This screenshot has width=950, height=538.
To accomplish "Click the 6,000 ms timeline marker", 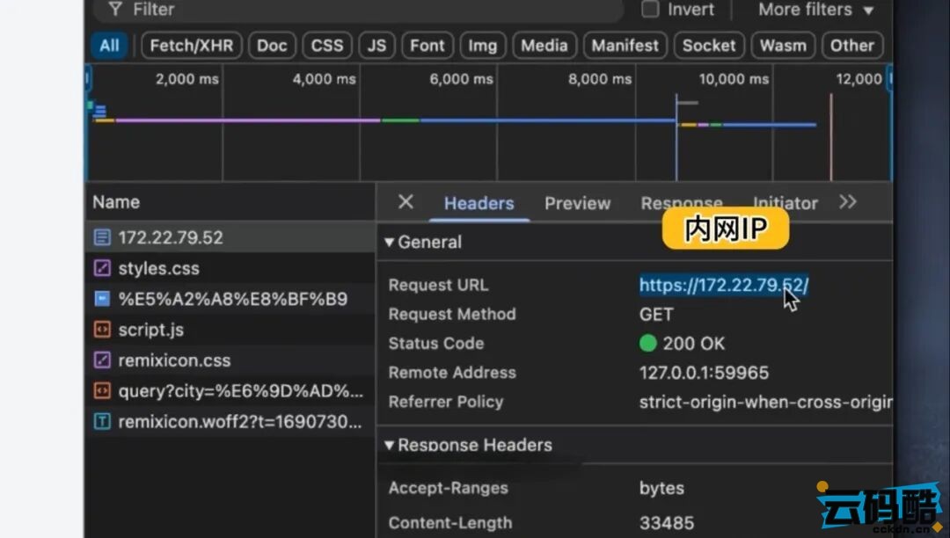I will click(461, 79).
